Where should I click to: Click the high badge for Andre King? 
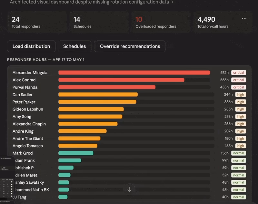[x=241, y=131]
